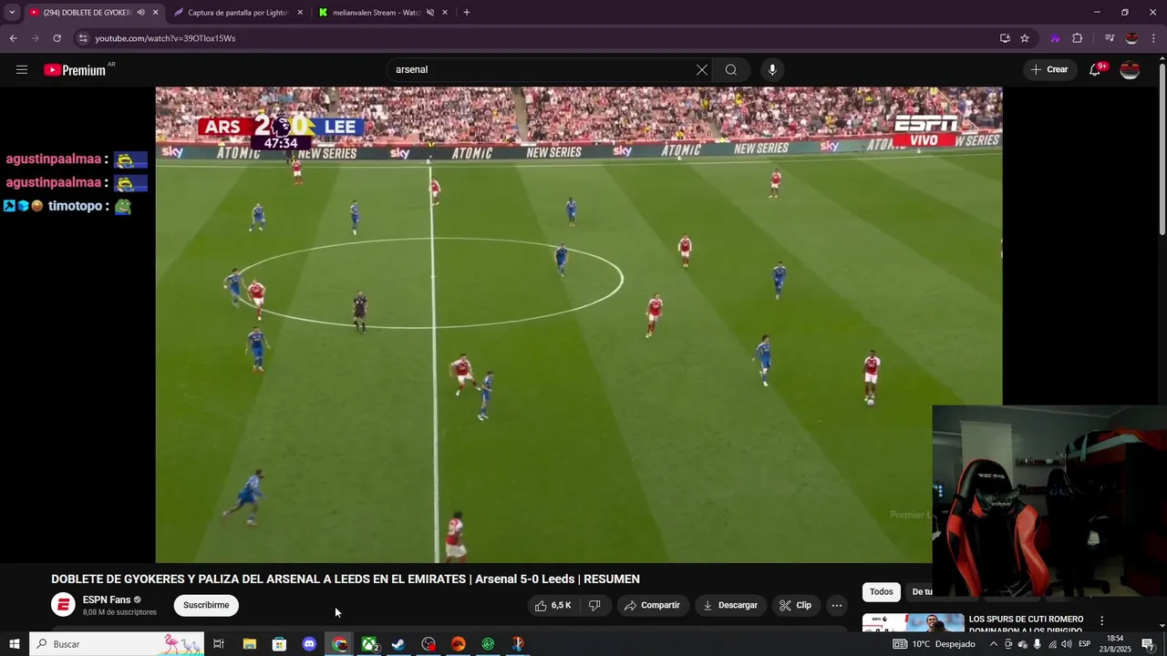Open the Chrome Extensions puzzle menu
The height and width of the screenshot is (656, 1167).
tap(1078, 38)
